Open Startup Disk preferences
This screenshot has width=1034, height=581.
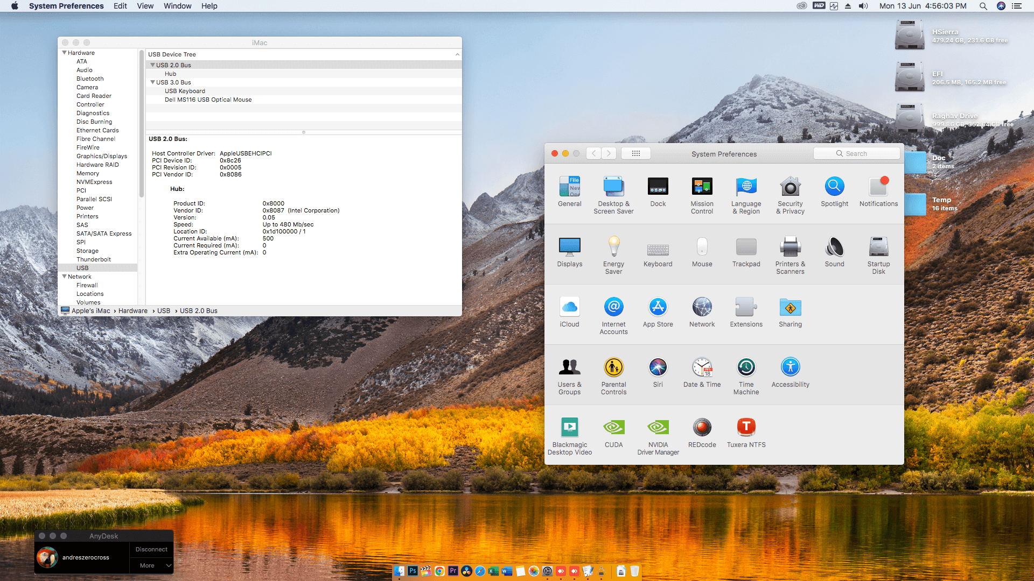878,255
